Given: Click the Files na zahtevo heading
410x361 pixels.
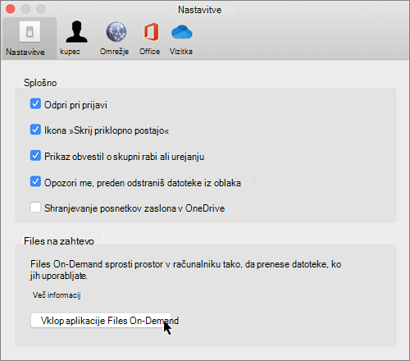Looking at the screenshot, I should click(59, 241).
